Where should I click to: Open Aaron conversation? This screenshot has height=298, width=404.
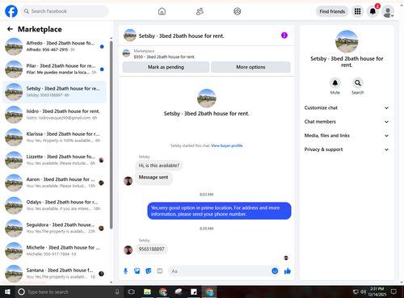point(54,183)
